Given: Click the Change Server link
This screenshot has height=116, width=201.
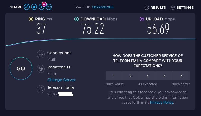Looking at the screenshot, I should [61, 80].
